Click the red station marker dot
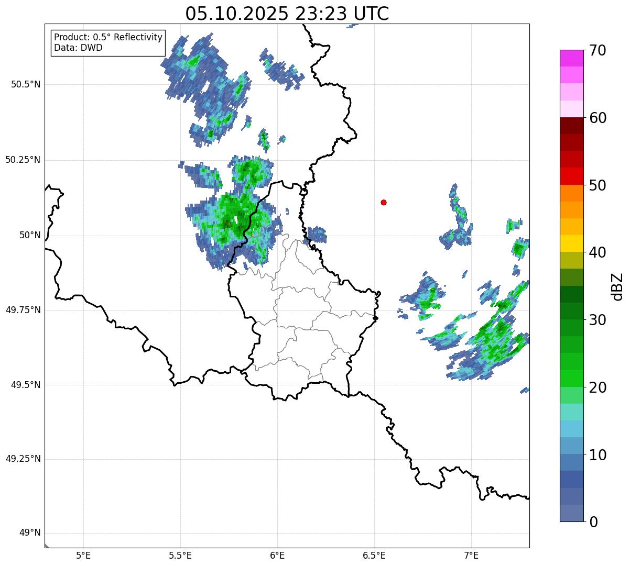The image size is (630, 566). [x=384, y=202]
